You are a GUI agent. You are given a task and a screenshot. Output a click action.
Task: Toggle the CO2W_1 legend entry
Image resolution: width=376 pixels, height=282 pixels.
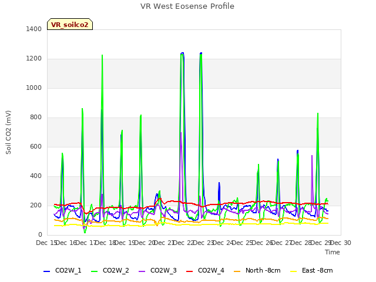[62, 270]
